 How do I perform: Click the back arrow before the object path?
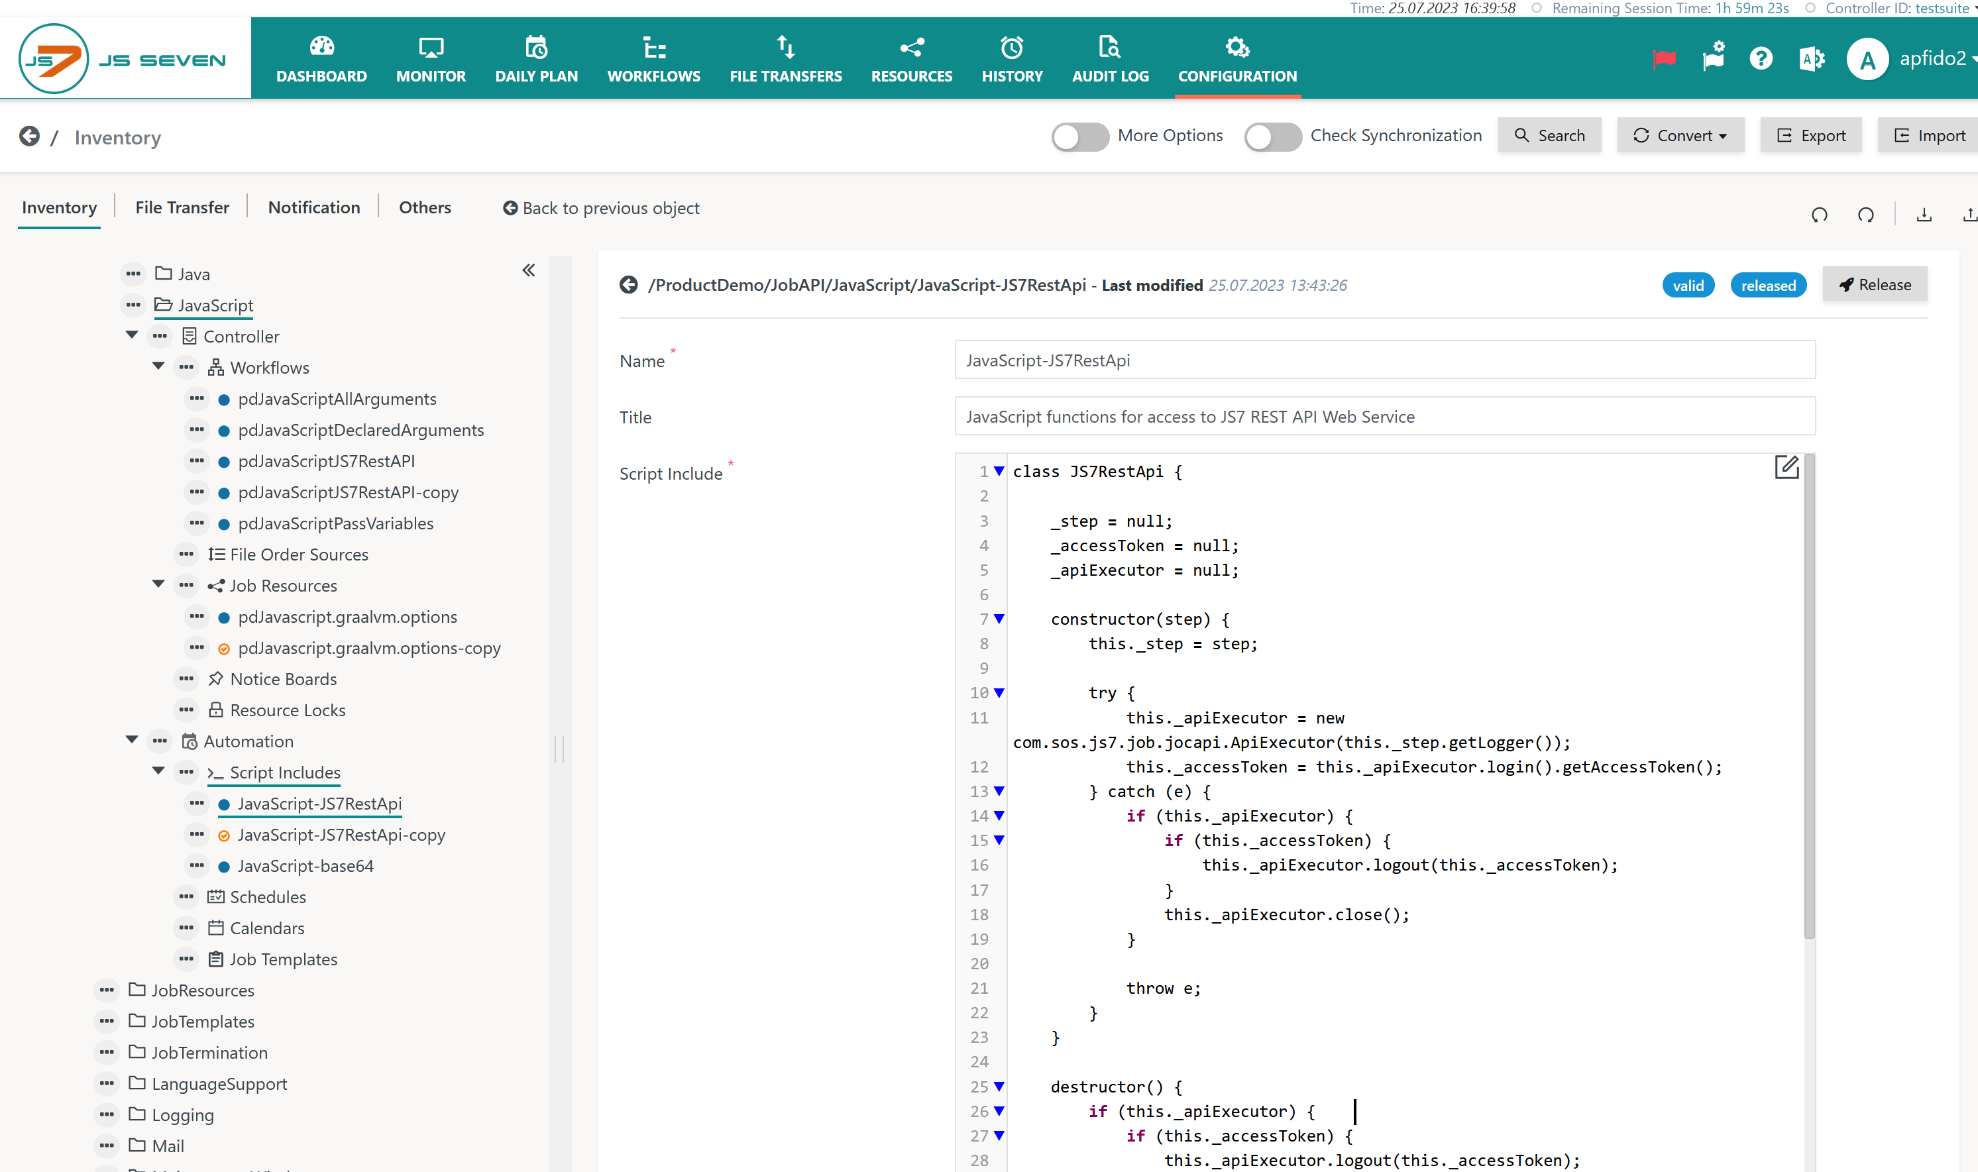(x=629, y=285)
